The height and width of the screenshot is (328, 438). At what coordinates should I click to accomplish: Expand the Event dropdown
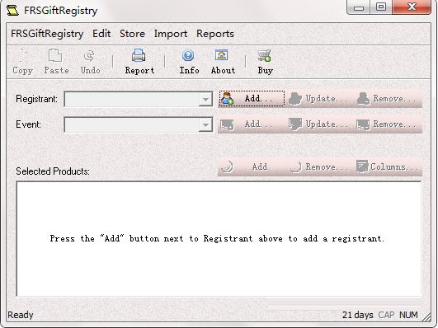(x=205, y=124)
